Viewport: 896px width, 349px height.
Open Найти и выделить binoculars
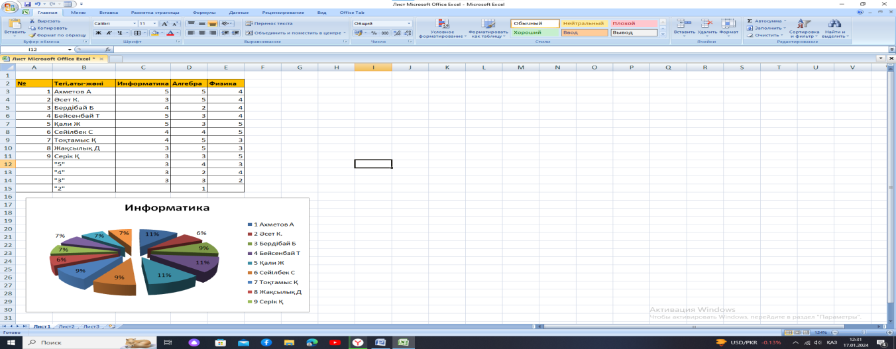pos(835,28)
